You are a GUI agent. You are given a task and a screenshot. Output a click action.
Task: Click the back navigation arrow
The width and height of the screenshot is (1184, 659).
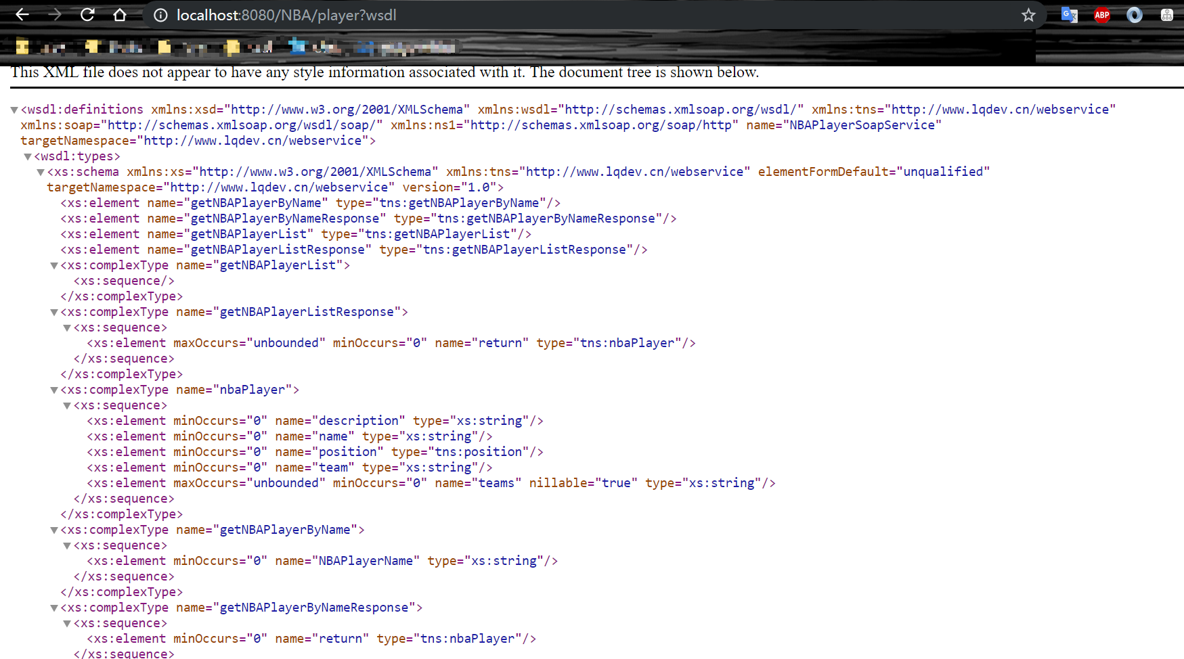(x=22, y=14)
